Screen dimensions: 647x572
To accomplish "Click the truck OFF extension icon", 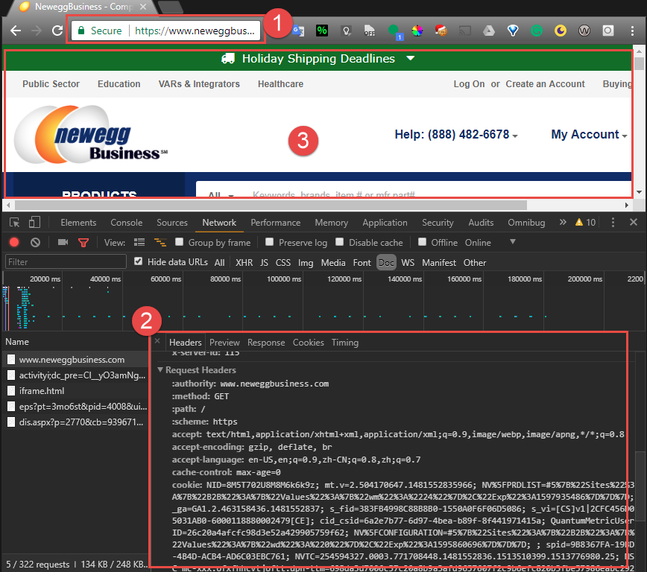I will 370,31.
